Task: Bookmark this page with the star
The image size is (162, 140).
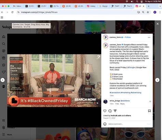Action: 148,12
